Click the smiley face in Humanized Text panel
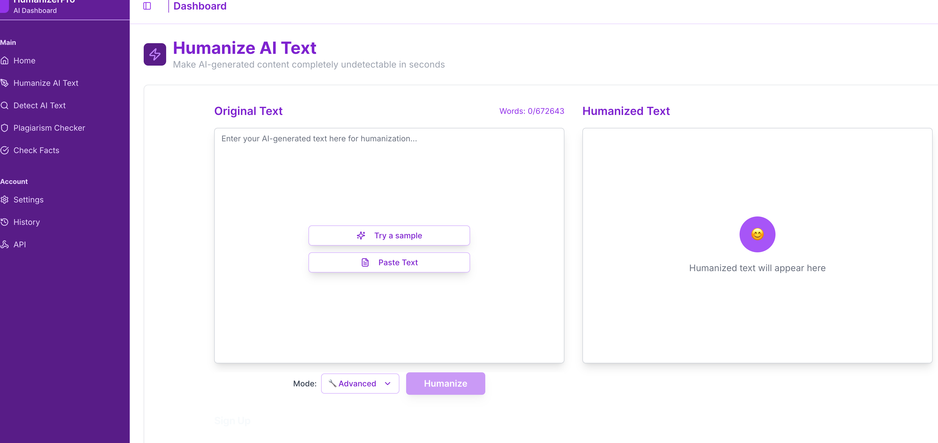Image resolution: width=938 pixels, height=443 pixels. 757,234
